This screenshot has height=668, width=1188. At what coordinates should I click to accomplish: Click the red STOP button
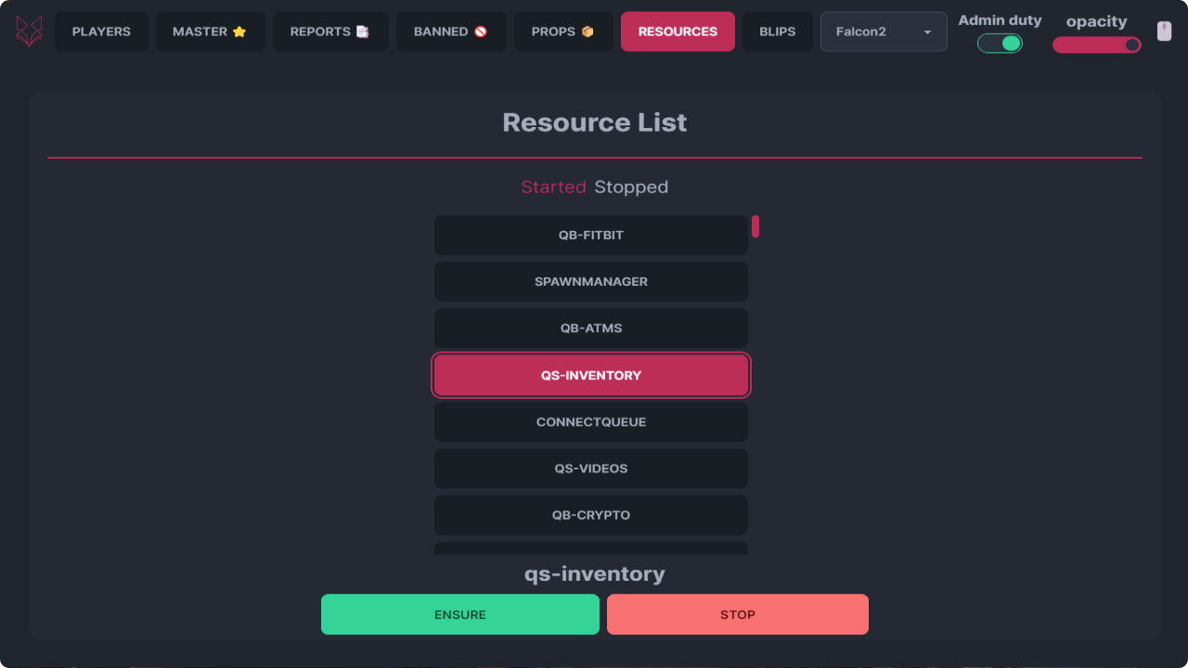point(738,614)
